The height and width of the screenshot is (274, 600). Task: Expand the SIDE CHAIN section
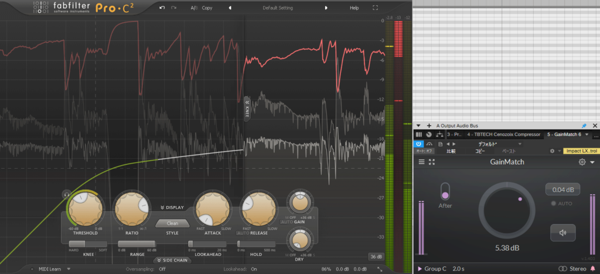(172, 260)
